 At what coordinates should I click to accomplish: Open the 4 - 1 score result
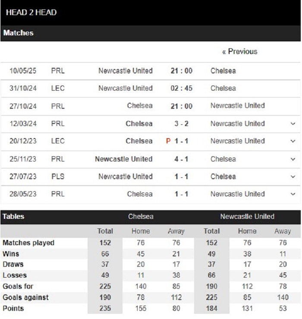pos(181,159)
